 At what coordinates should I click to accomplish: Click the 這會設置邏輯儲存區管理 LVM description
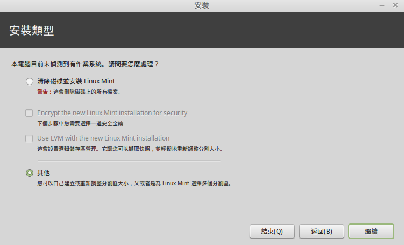tap(130, 149)
